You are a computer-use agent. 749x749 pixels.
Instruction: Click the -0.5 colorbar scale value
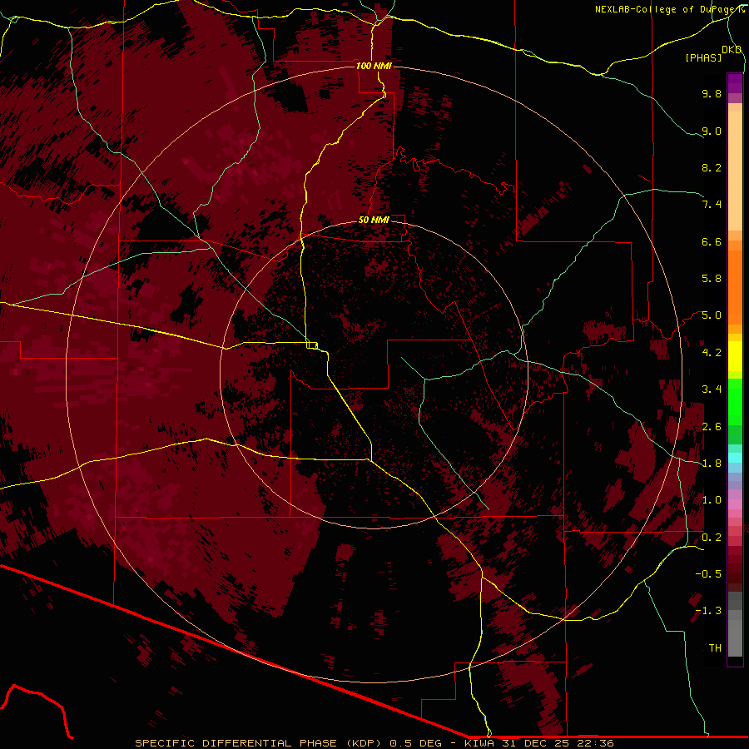[x=708, y=574]
